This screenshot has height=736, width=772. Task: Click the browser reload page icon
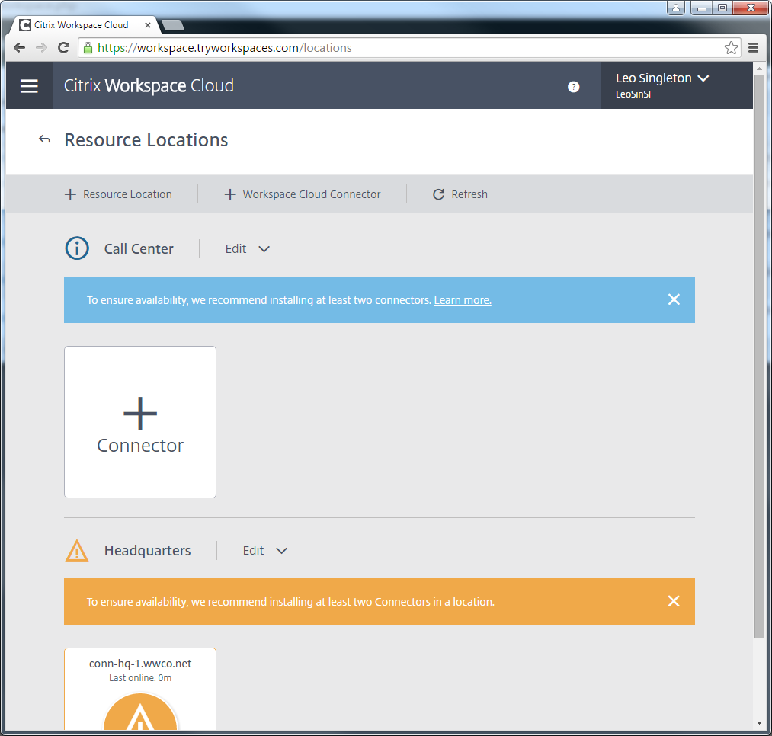pos(64,48)
